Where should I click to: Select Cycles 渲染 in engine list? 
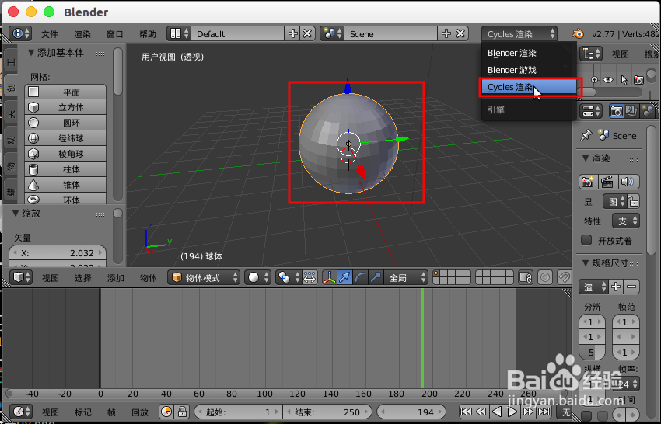point(529,87)
